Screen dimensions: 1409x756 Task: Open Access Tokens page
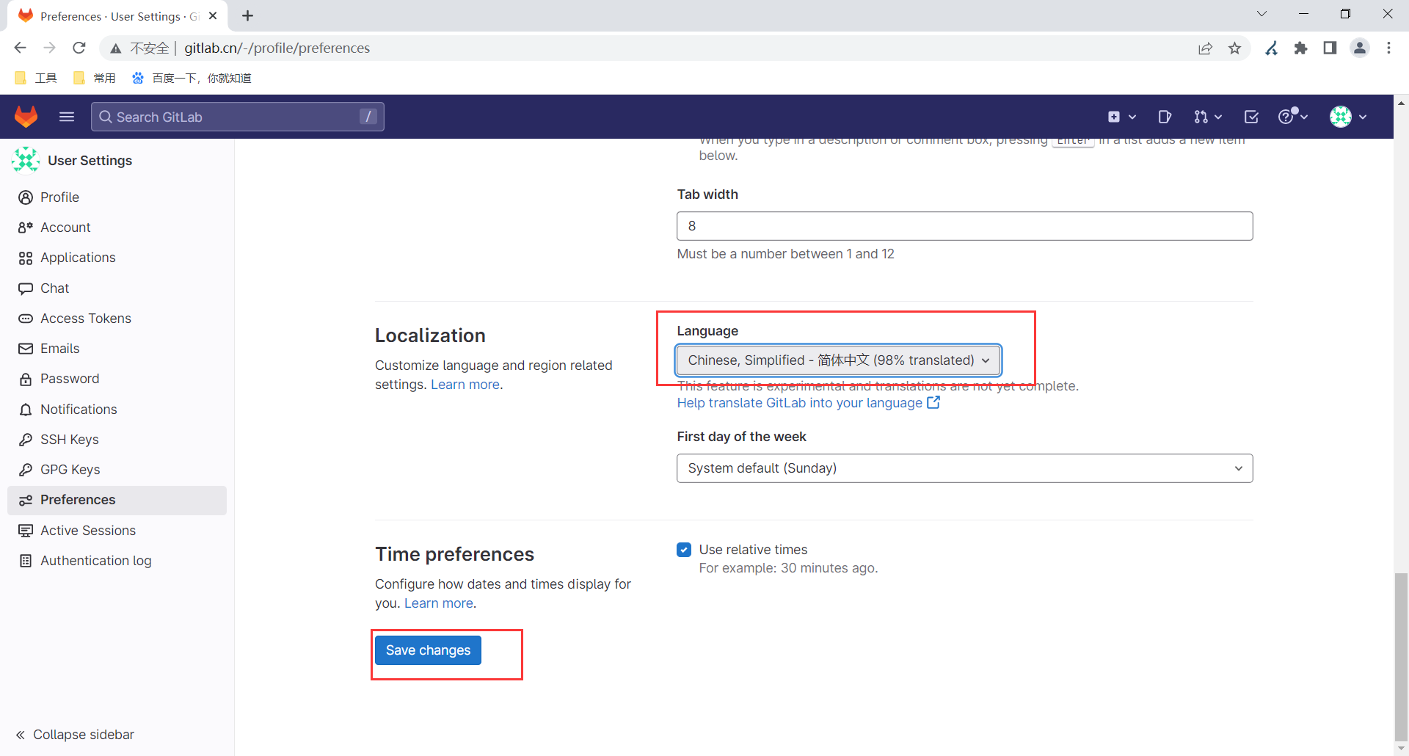pos(117,319)
